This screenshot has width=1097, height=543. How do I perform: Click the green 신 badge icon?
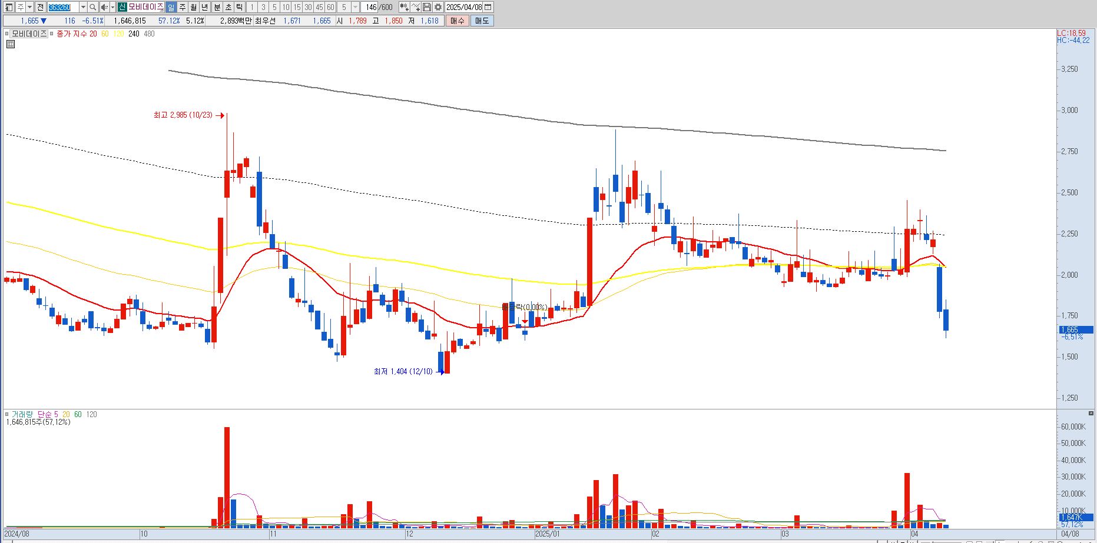122,7
